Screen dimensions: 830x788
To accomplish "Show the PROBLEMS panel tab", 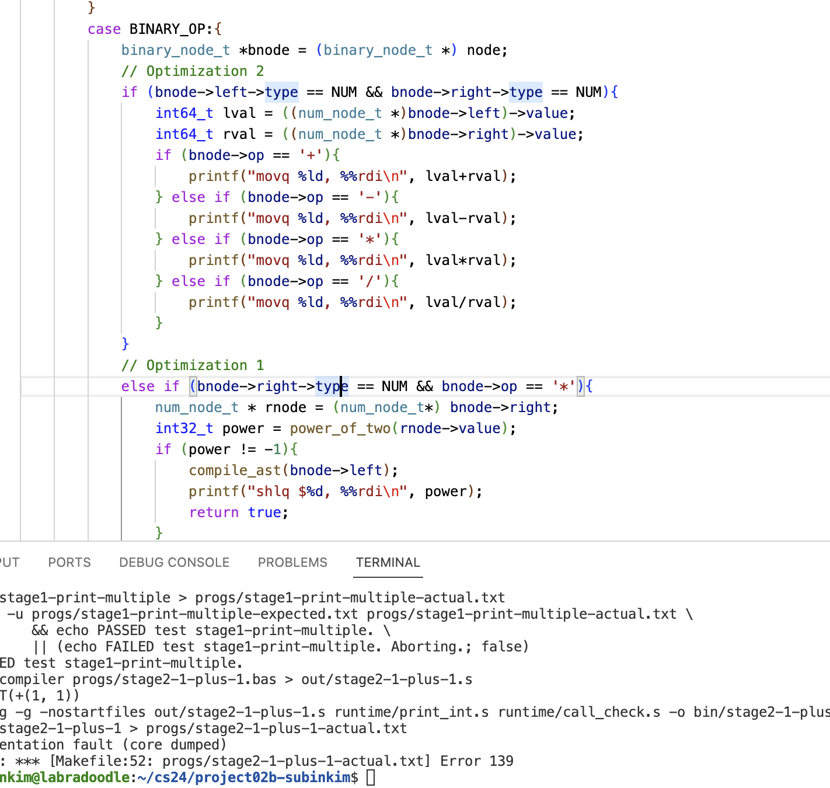I will pyautogui.click(x=292, y=562).
